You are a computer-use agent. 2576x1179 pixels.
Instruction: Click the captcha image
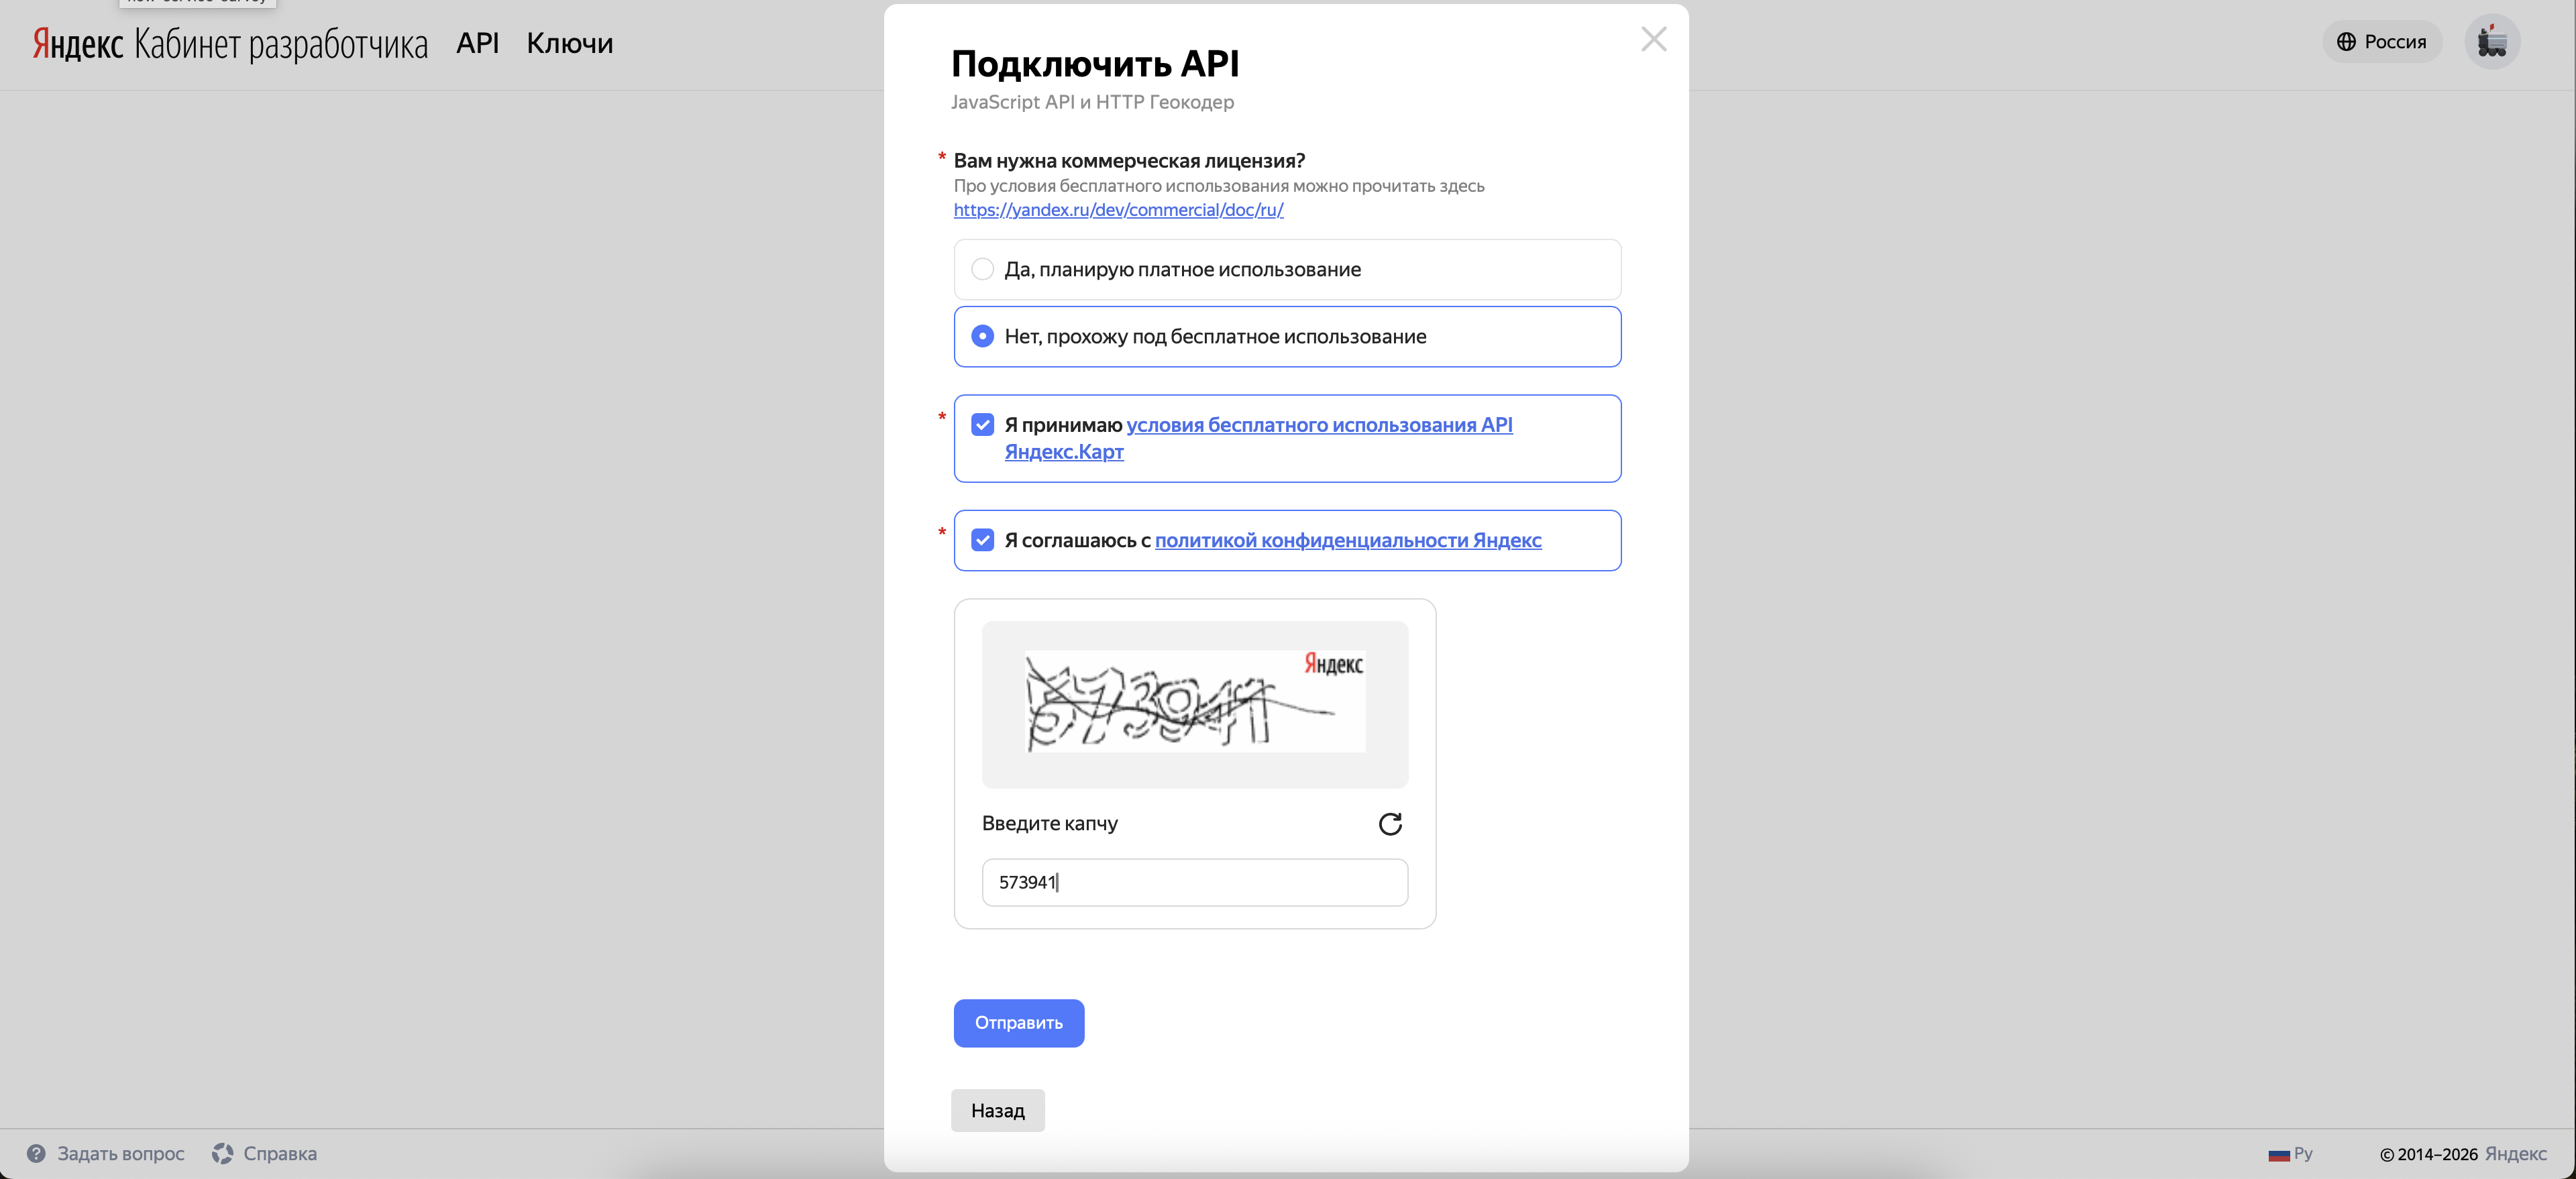tap(1194, 702)
